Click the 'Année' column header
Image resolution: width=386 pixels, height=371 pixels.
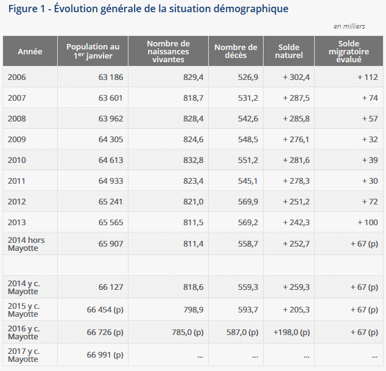point(30,51)
